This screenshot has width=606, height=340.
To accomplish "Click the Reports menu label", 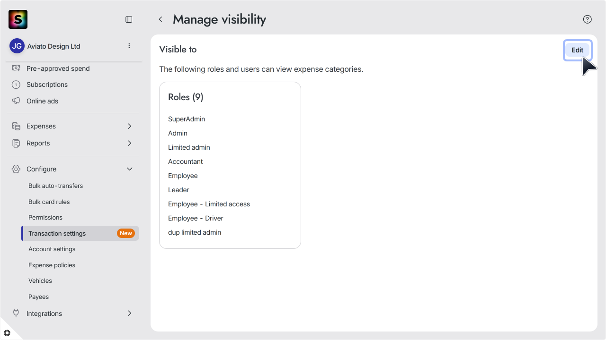I will tap(38, 143).
